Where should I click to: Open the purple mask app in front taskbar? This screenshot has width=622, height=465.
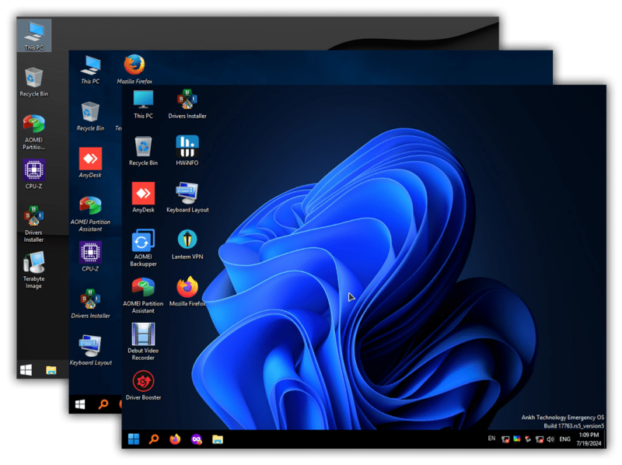(x=196, y=439)
